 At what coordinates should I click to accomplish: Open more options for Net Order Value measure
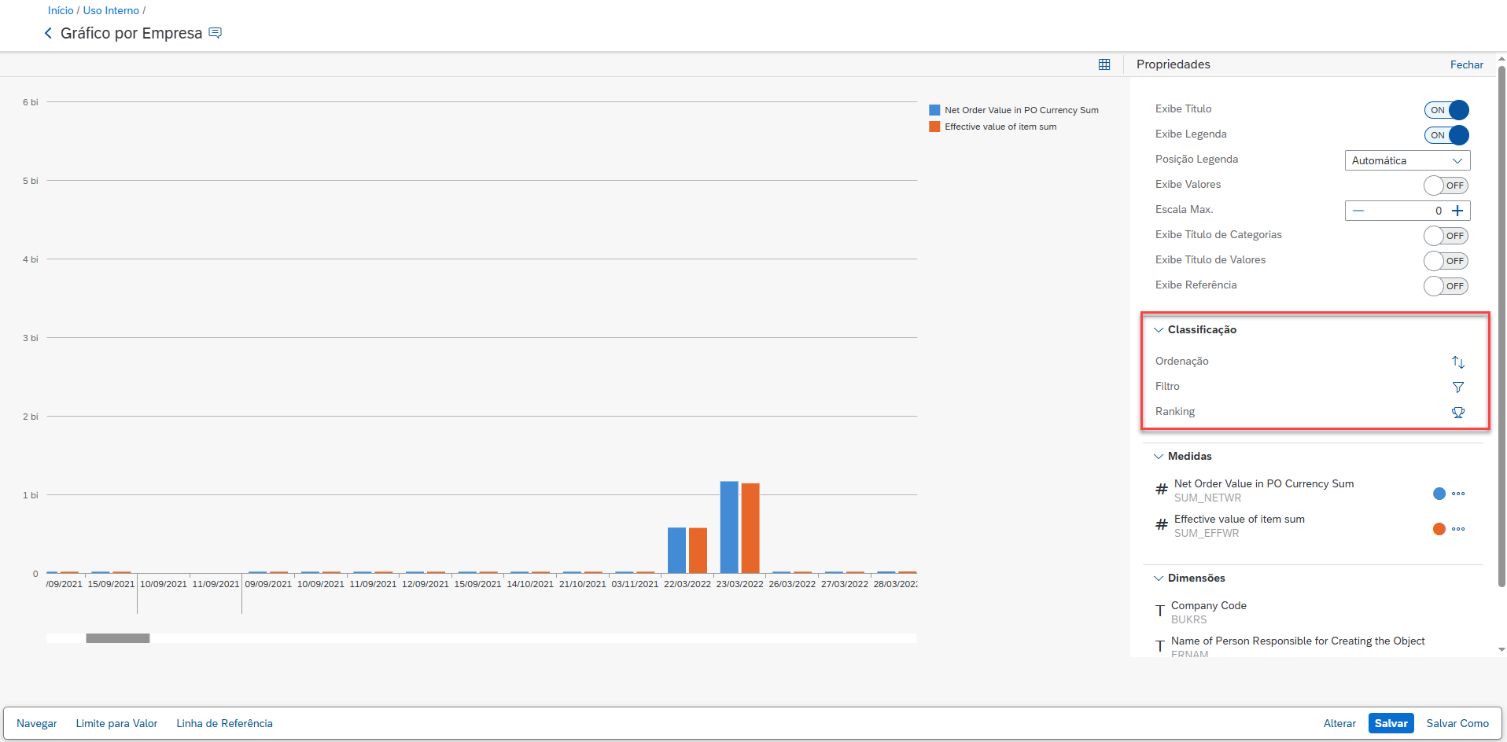pyautogui.click(x=1458, y=494)
